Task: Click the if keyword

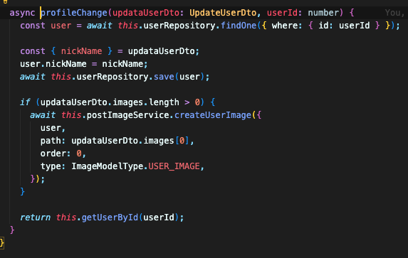Action: click(25, 102)
